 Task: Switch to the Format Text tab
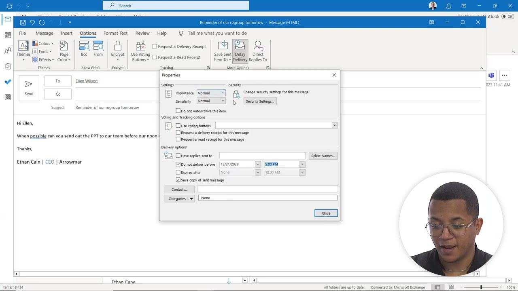coord(115,33)
